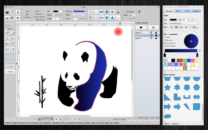Click the italic A font icon in toolbar
Image resolution: width=208 pixels, height=130 pixels.
point(139,12)
